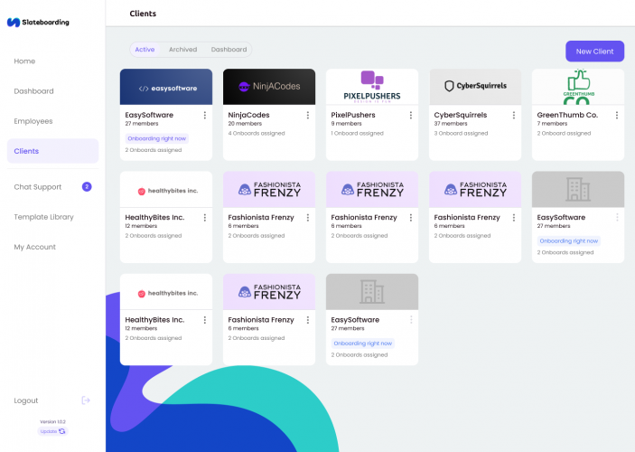Open options menu for CyberSquirrels card
635x452 pixels.
tap(513, 115)
